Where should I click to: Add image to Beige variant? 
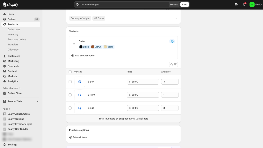pyautogui.click(x=80, y=108)
